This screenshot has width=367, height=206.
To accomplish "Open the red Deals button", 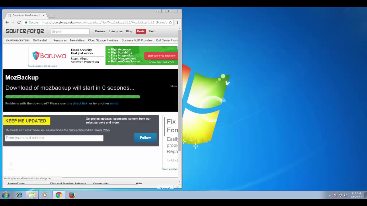I will [141, 31].
